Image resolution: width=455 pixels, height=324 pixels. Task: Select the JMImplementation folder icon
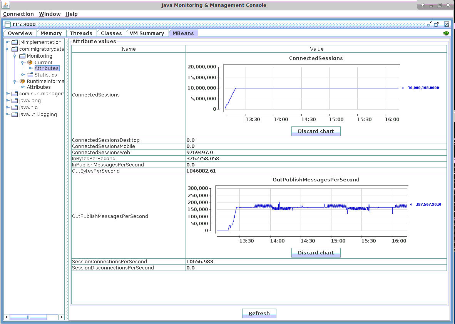click(x=15, y=42)
